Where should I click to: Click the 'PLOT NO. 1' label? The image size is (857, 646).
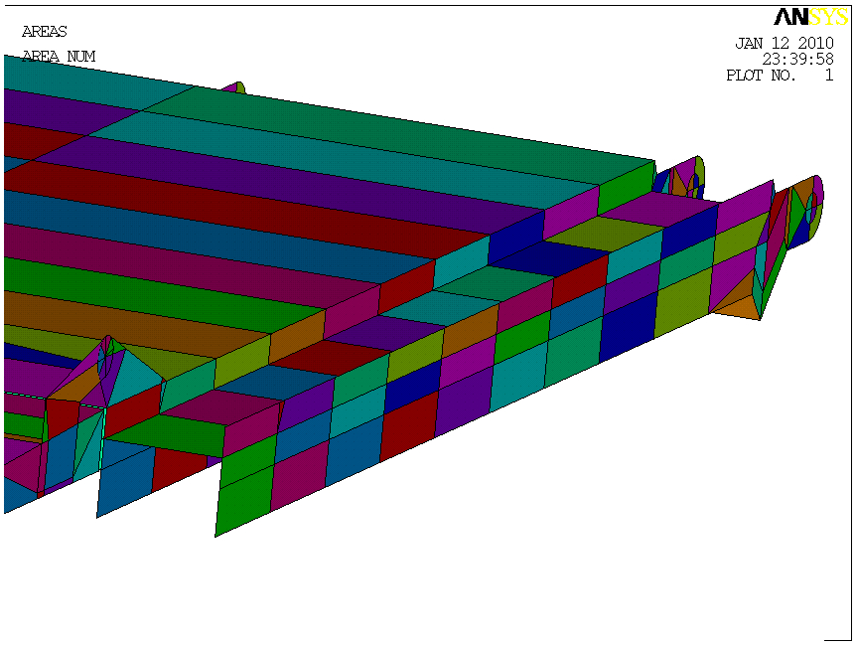click(x=780, y=76)
